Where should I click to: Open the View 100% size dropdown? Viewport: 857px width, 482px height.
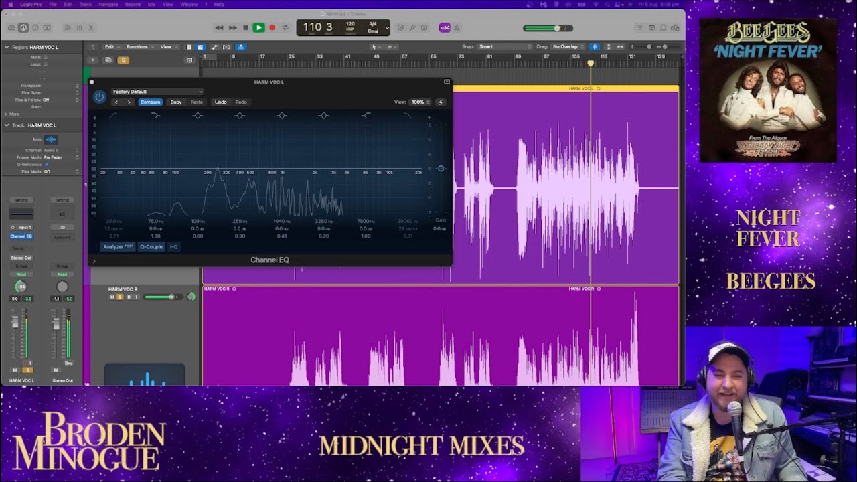click(x=420, y=102)
